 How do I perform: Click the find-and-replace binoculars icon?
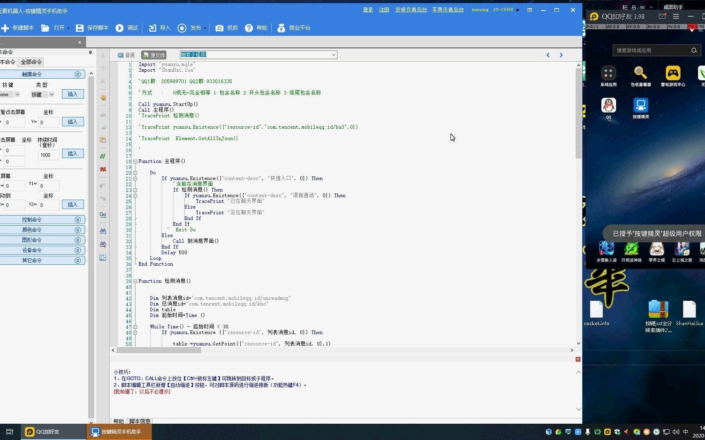(103, 244)
